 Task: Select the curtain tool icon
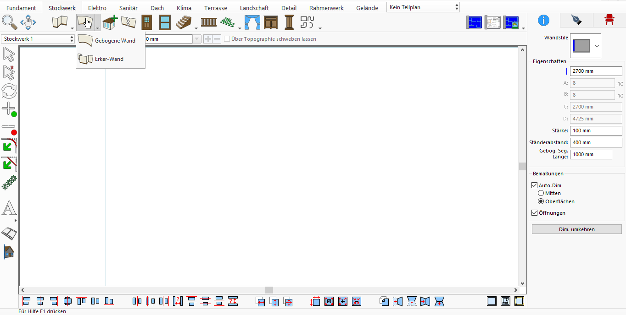(252, 22)
